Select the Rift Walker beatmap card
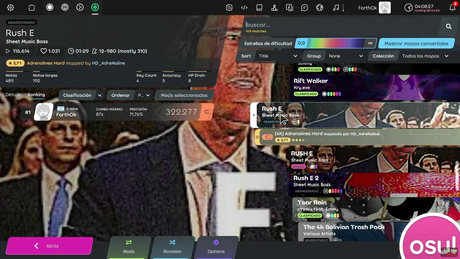The image size is (460, 259). coord(376,87)
